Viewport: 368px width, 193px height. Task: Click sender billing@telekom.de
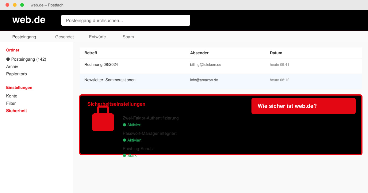(x=206, y=65)
